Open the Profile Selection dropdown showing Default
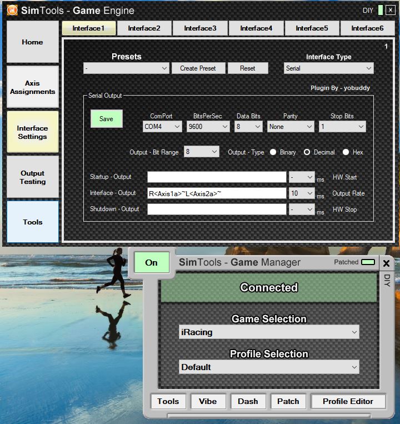 click(x=269, y=367)
